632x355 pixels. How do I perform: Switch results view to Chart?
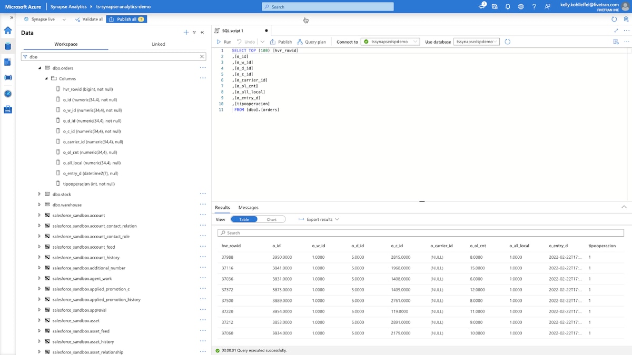tap(271, 219)
